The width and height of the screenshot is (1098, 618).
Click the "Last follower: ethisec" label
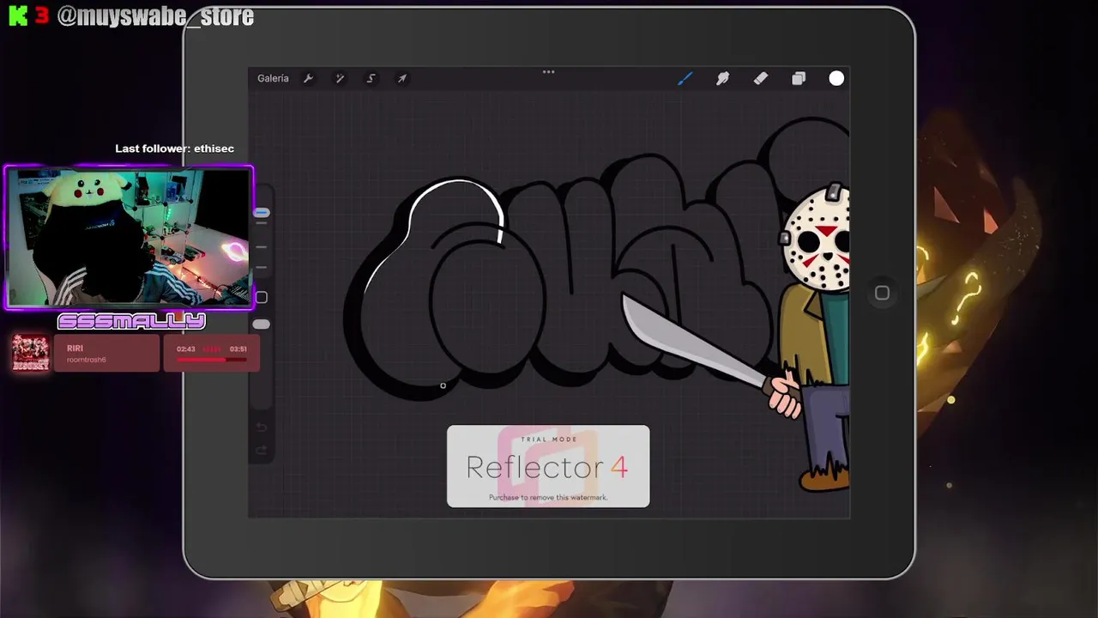point(174,148)
